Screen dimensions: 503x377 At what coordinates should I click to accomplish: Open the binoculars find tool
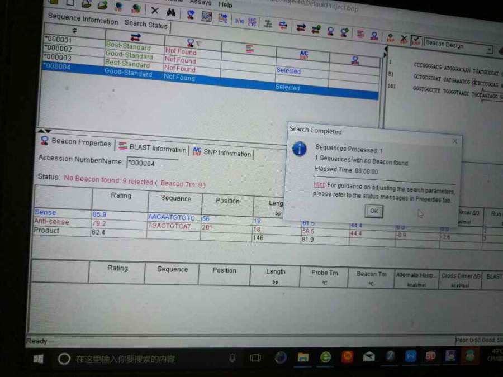tap(171, 12)
